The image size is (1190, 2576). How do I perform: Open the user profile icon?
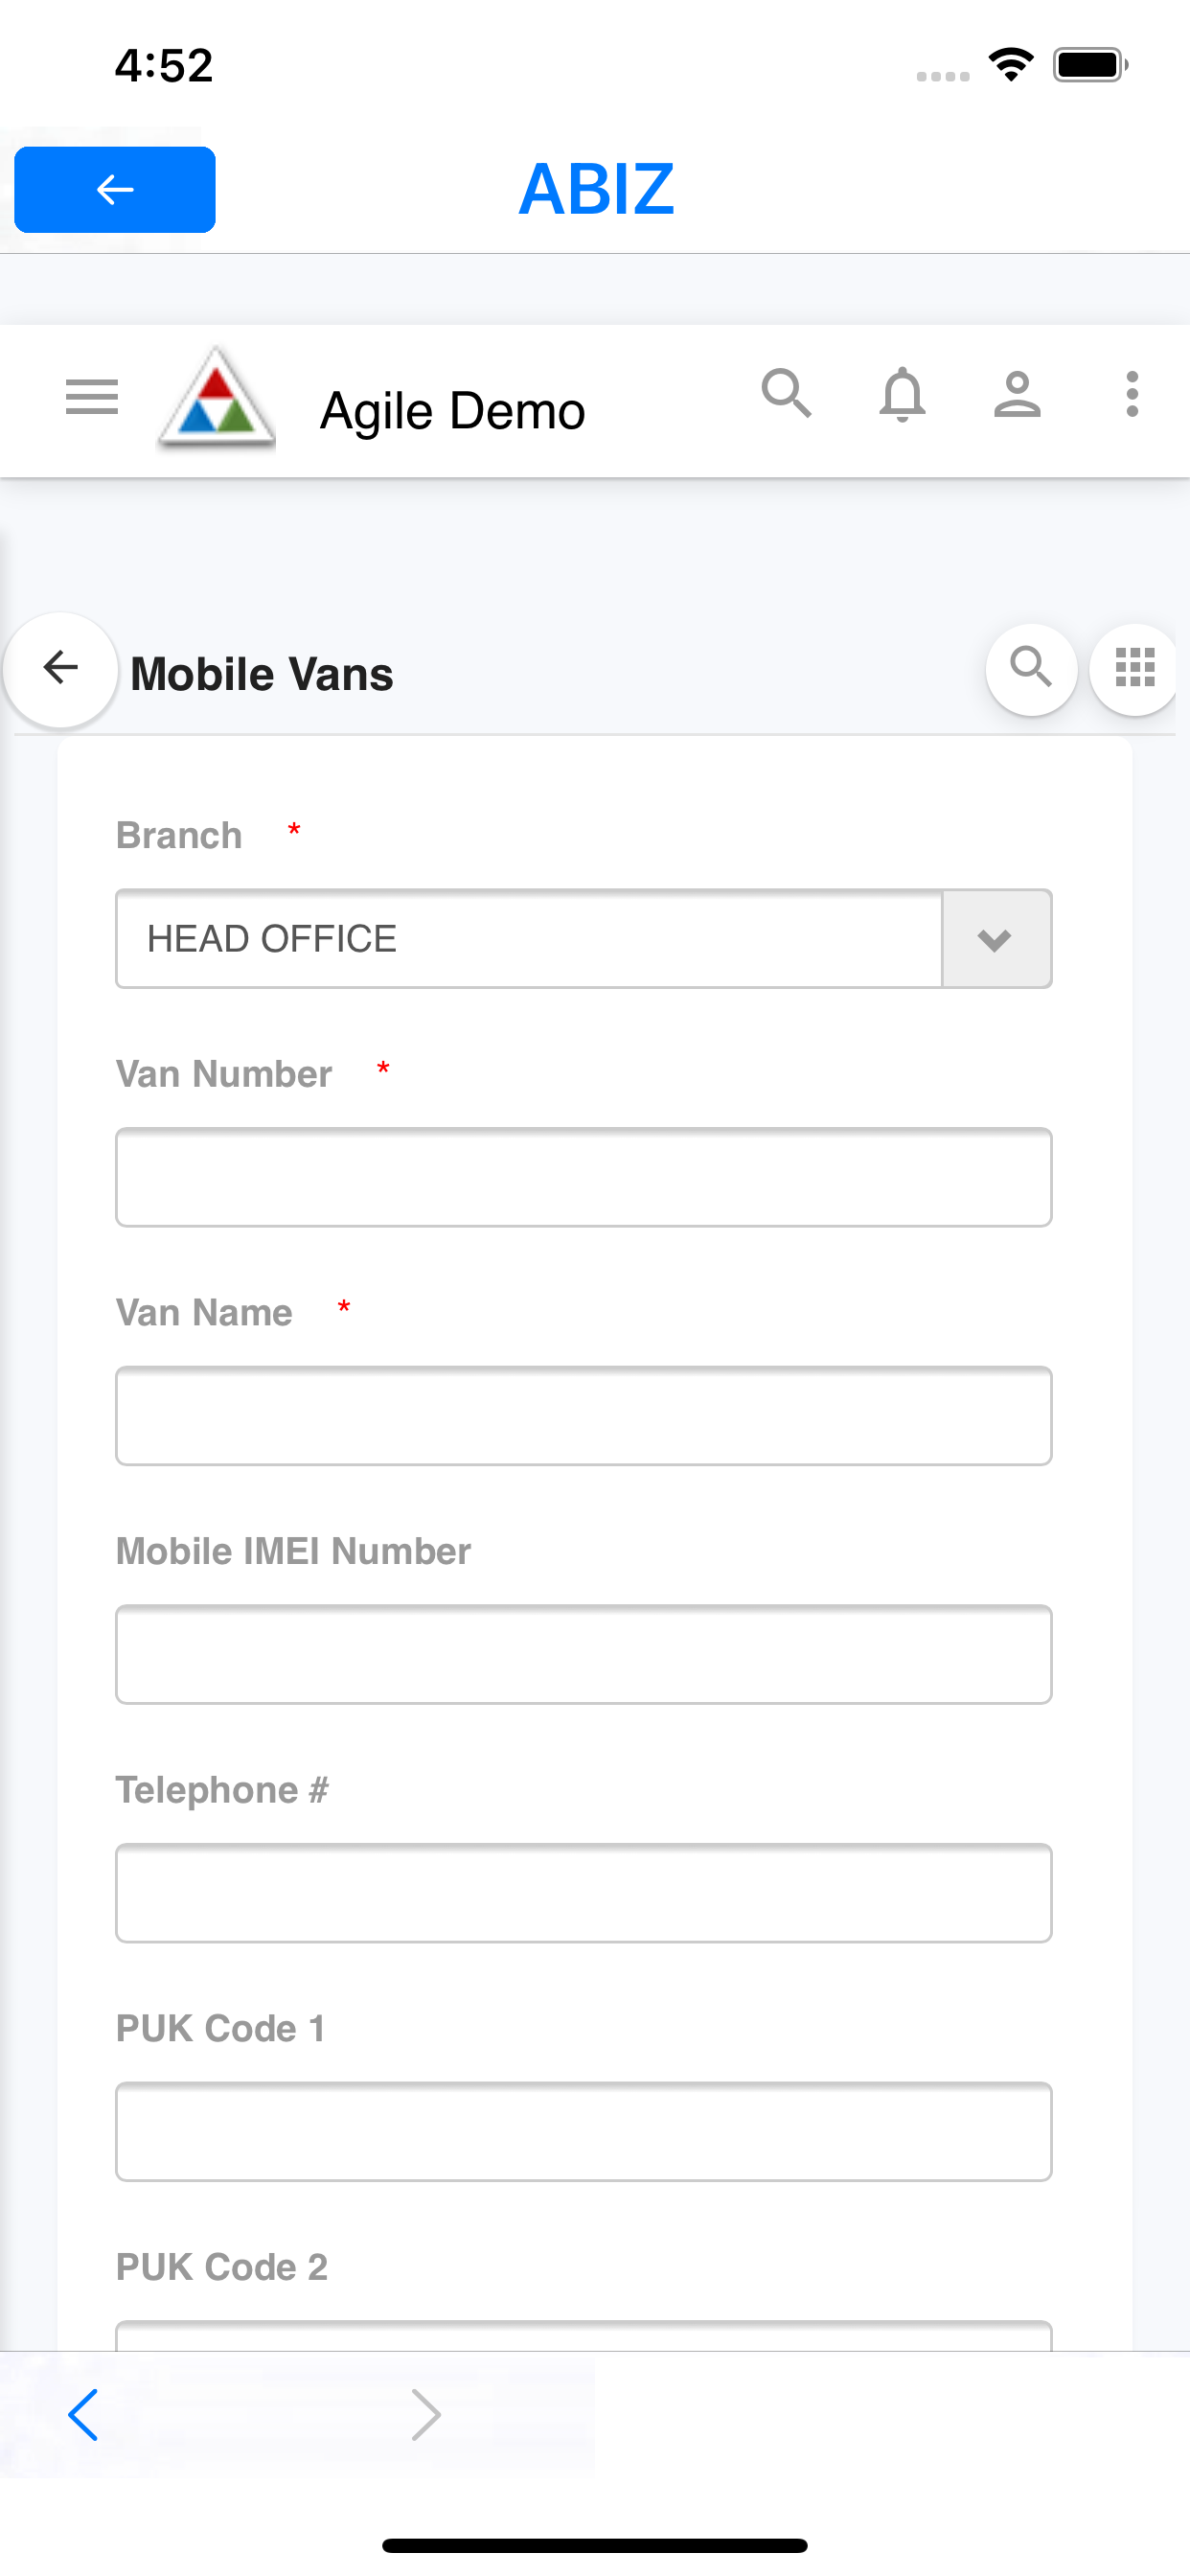point(1017,394)
